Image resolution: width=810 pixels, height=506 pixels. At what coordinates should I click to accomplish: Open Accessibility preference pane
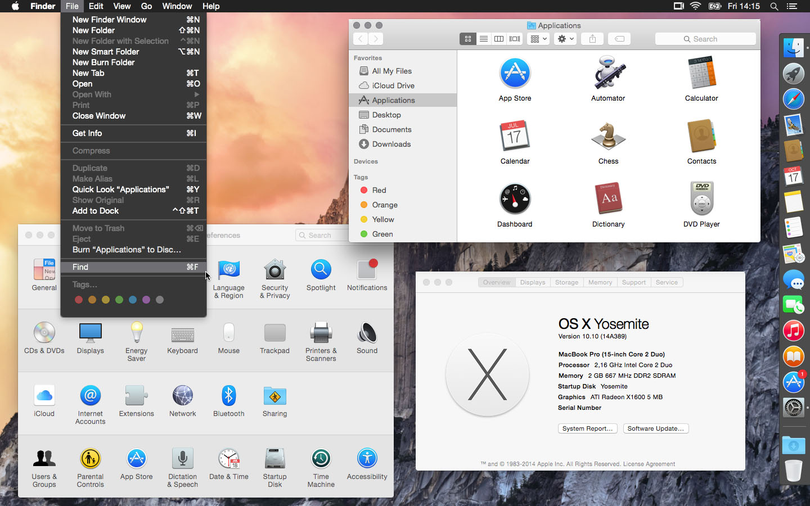click(x=367, y=459)
